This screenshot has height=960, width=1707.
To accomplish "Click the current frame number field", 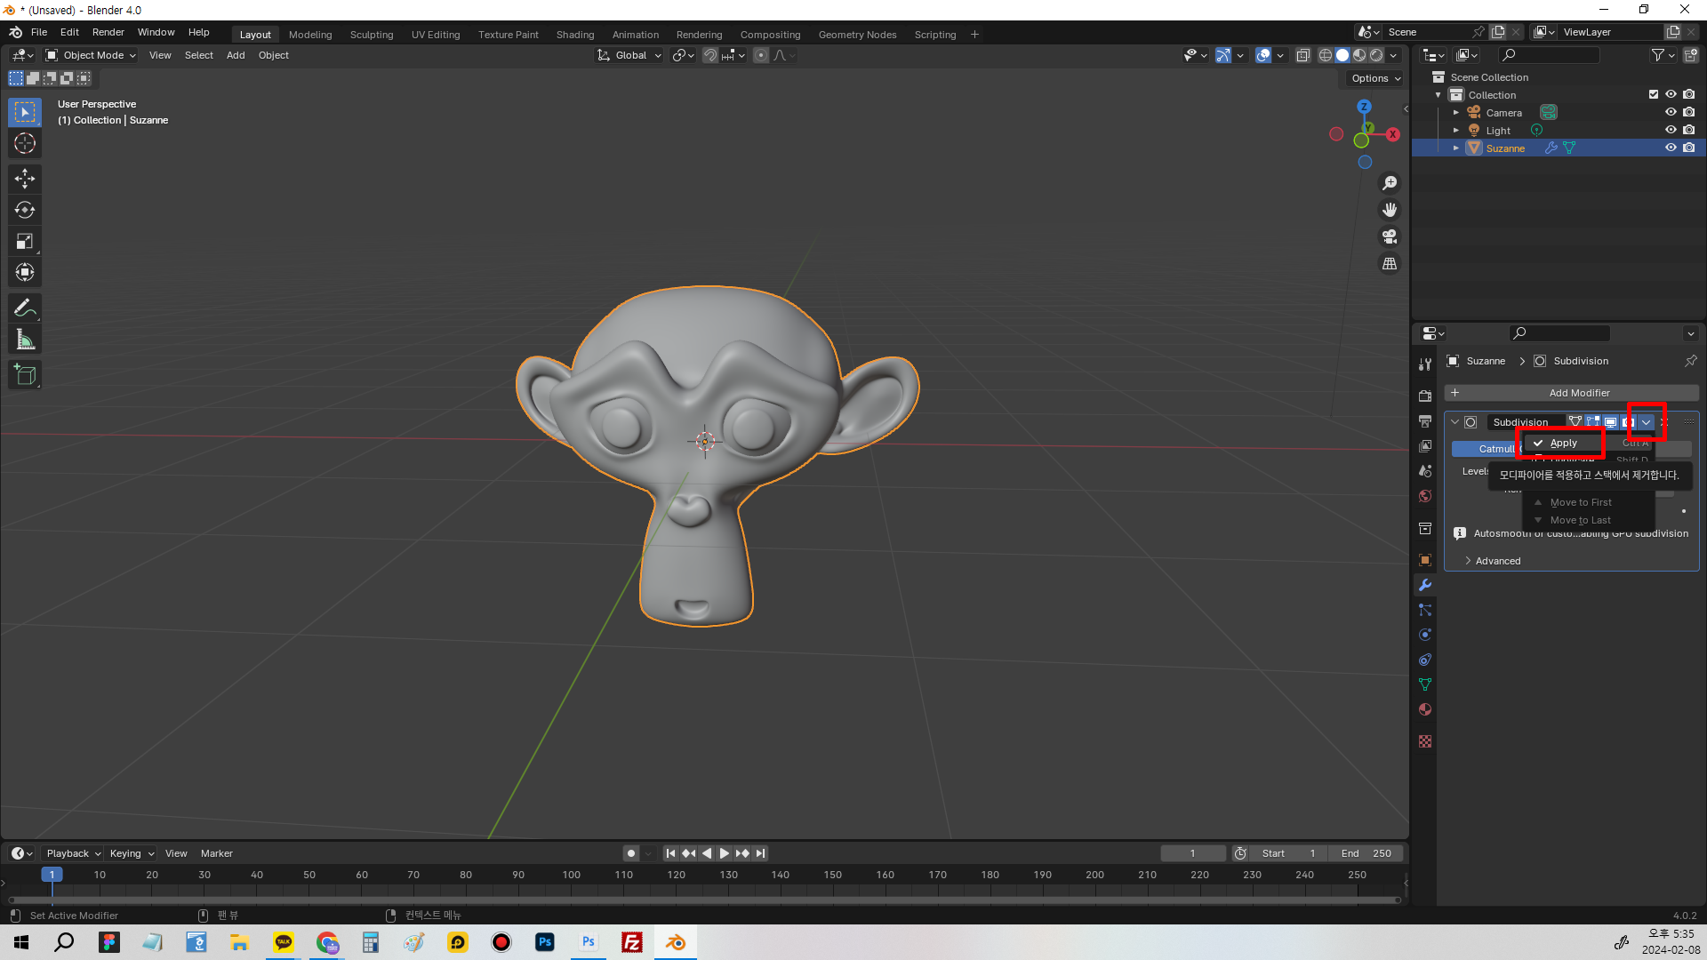I will click(x=1193, y=853).
